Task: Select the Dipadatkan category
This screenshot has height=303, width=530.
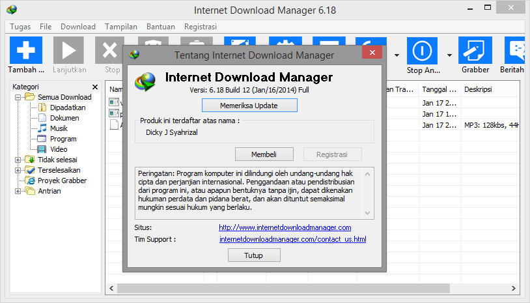Action: [68, 108]
